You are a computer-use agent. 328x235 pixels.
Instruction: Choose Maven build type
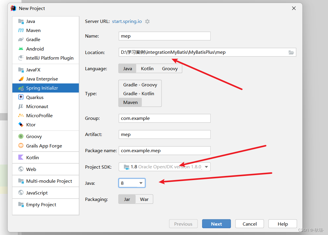pyautogui.click(x=130, y=102)
